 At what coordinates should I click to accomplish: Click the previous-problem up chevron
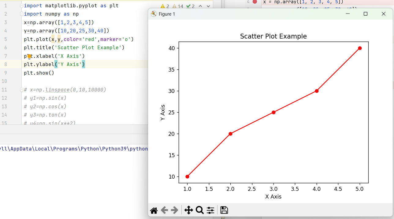point(200,6)
